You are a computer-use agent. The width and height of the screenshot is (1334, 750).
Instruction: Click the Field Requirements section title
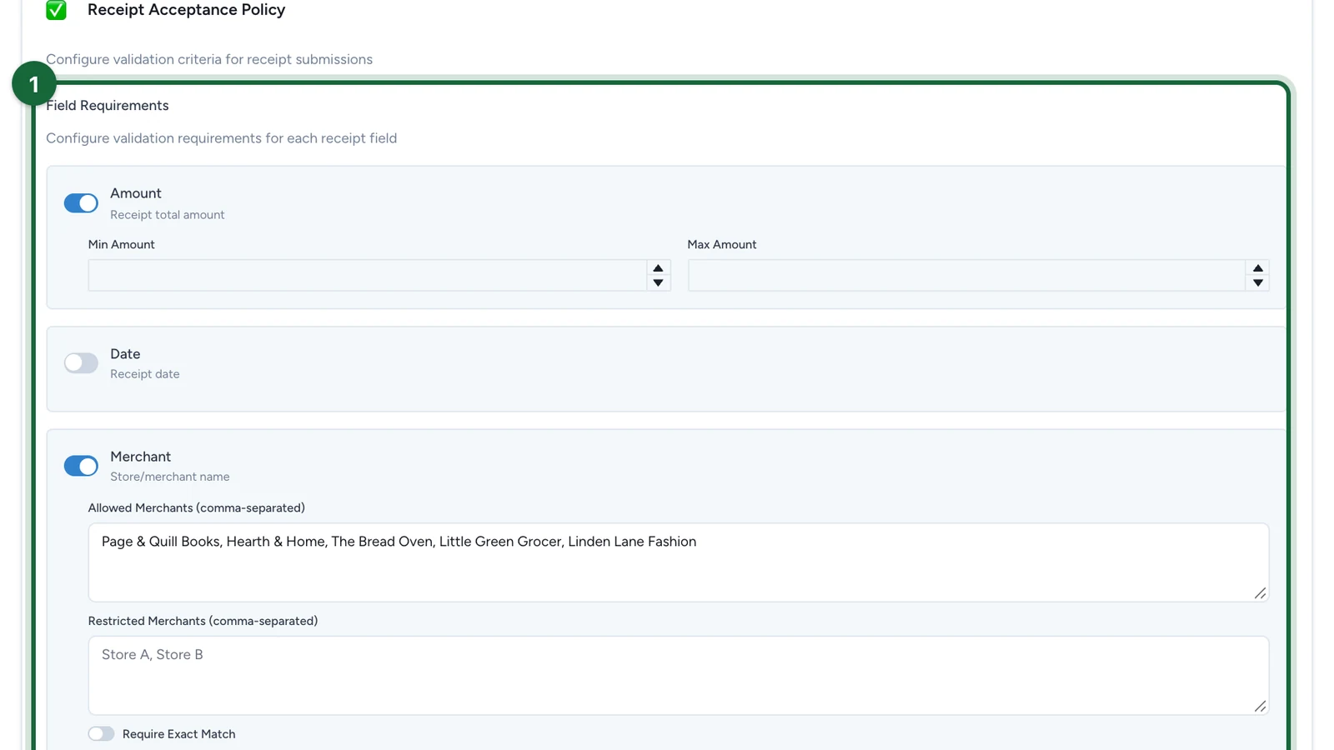(108, 105)
